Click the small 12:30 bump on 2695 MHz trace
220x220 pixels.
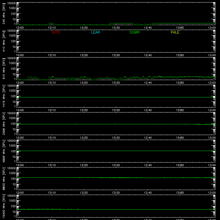pos(115,124)
